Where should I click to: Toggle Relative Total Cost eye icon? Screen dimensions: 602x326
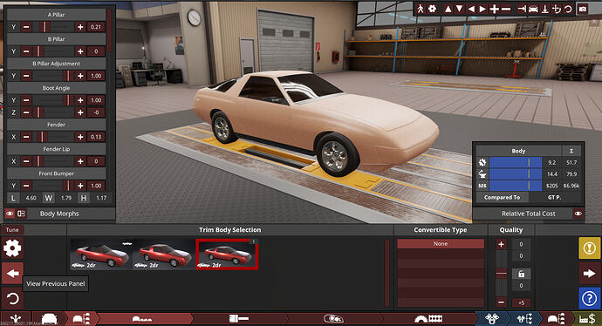[x=578, y=214]
